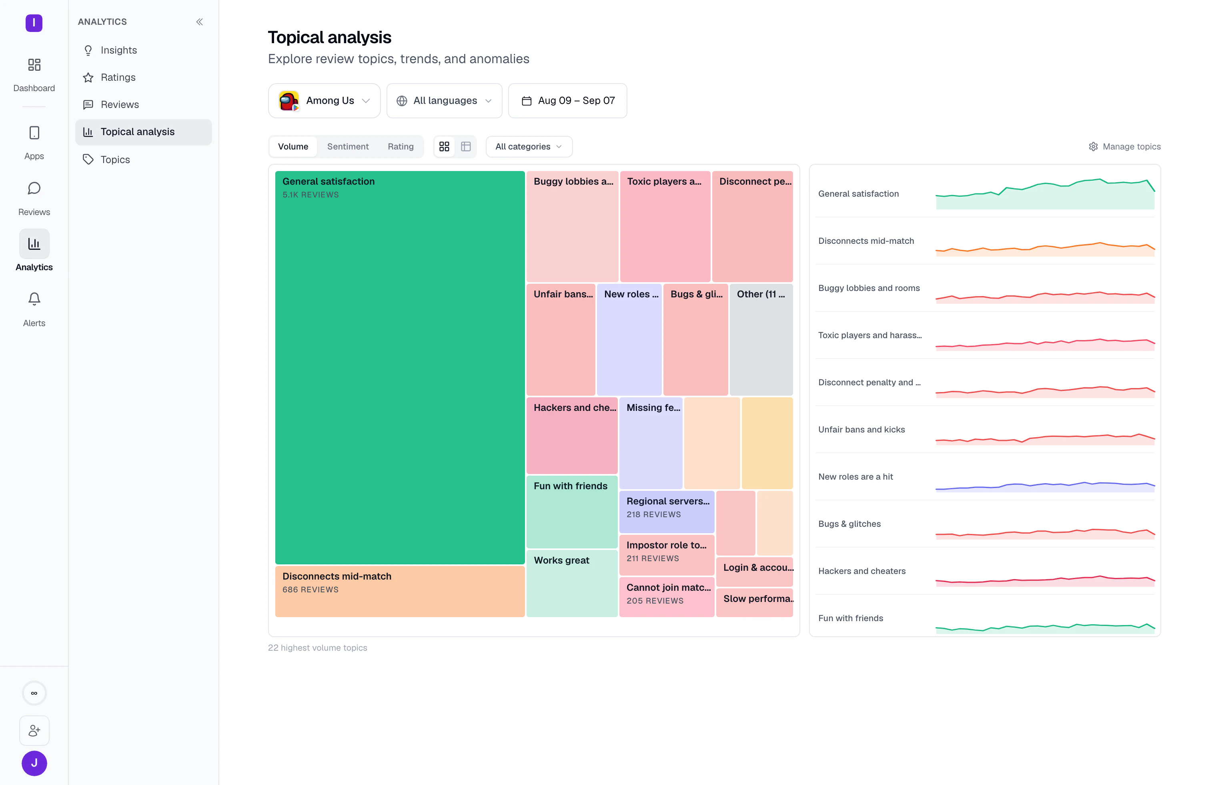Click Hackers and cheaters trend row

(985, 571)
